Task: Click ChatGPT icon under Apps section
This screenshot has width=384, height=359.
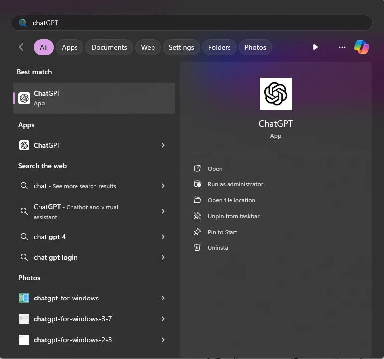Action: click(24, 145)
